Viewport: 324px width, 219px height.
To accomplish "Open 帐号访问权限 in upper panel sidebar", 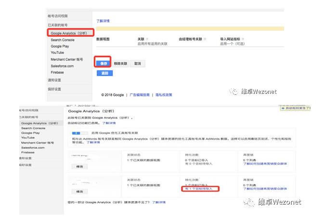I will [58, 16].
